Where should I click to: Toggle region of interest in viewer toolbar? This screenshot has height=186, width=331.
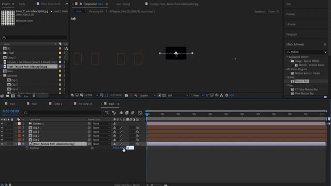pyautogui.click(x=159, y=95)
